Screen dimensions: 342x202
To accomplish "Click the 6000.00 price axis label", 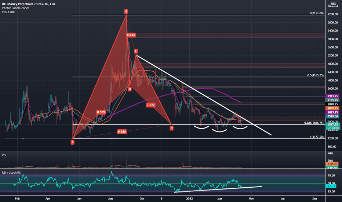I will pos(332,39).
